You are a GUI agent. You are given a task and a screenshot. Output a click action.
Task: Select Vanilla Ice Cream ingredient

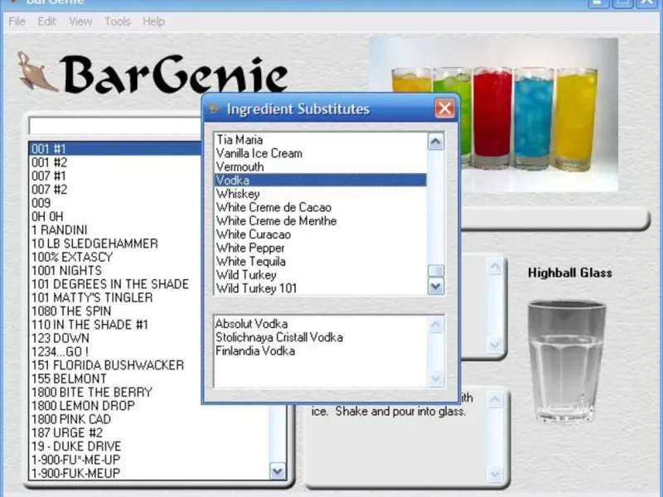tap(321, 153)
